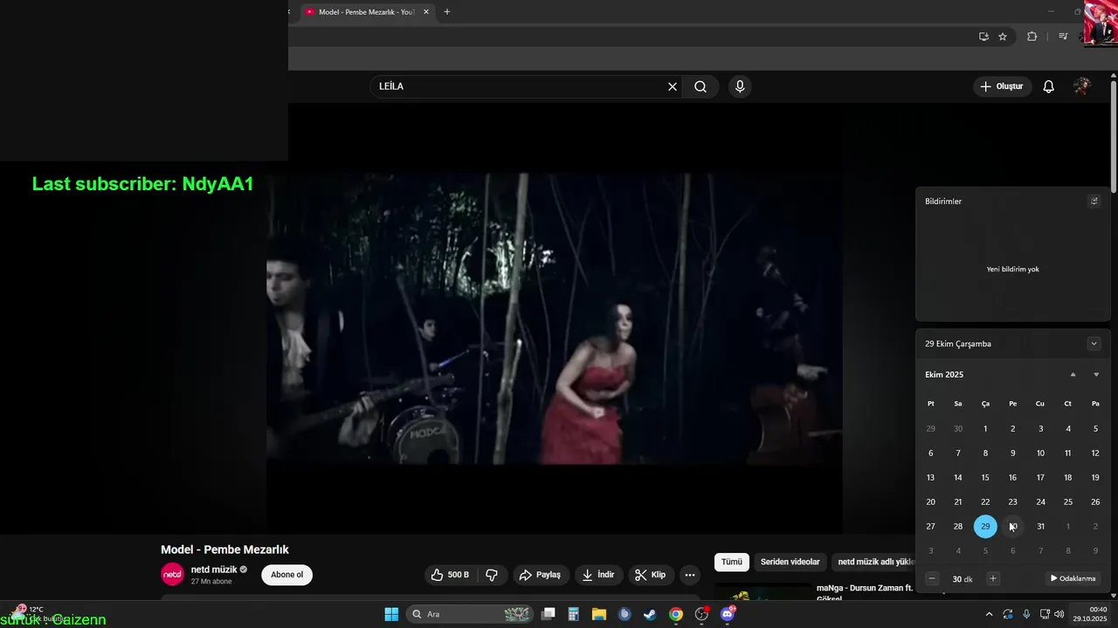Click the volume icon in system tray

pyautogui.click(x=1059, y=614)
